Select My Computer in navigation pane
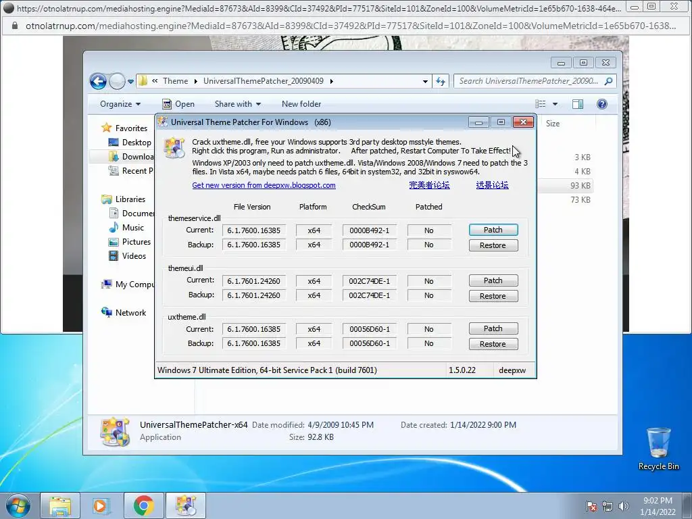Image resolution: width=692 pixels, height=519 pixels. (x=128, y=285)
